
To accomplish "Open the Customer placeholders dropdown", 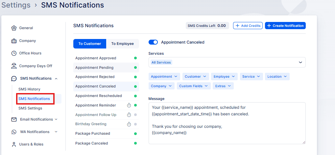I will [195, 76].
